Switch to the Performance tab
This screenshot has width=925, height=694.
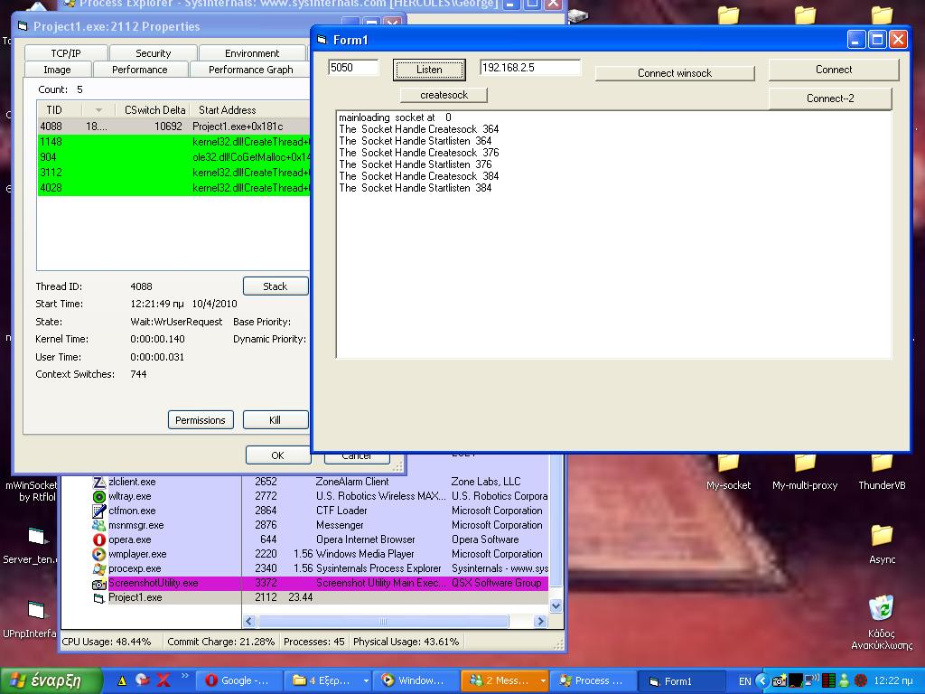140,70
